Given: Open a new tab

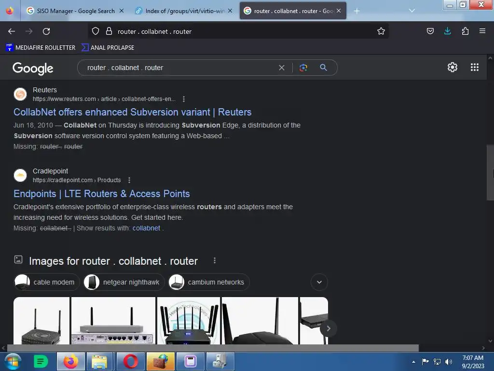Looking at the screenshot, I should point(357,11).
